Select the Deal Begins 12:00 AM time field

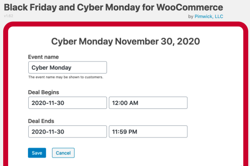pos(148,103)
